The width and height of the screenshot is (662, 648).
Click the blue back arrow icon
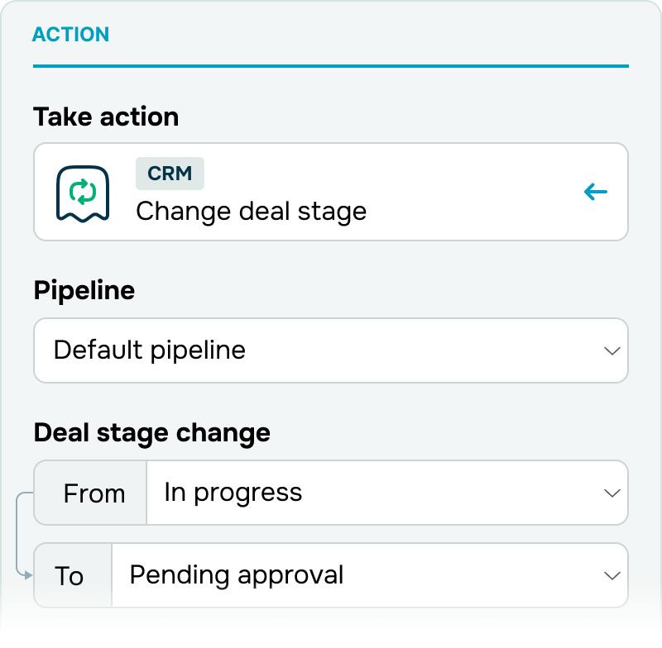[595, 192]
